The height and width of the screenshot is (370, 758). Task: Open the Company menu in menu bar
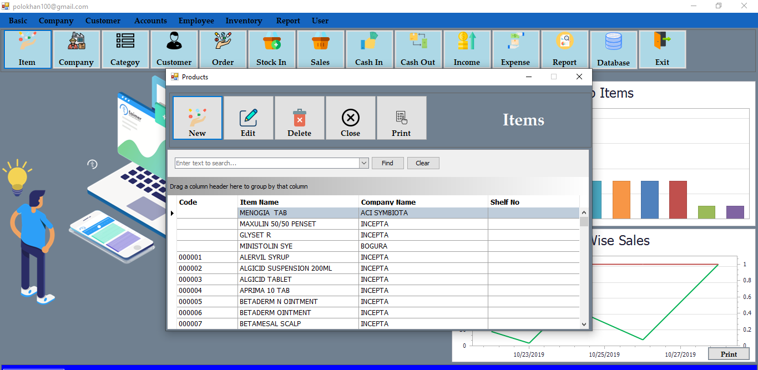click(x=56, y=21)
